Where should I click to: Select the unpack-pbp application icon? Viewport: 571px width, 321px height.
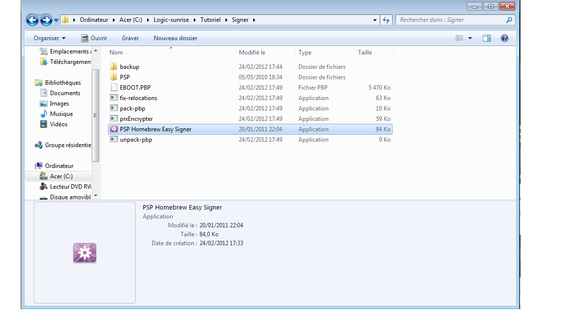click(x=114, y=139)
